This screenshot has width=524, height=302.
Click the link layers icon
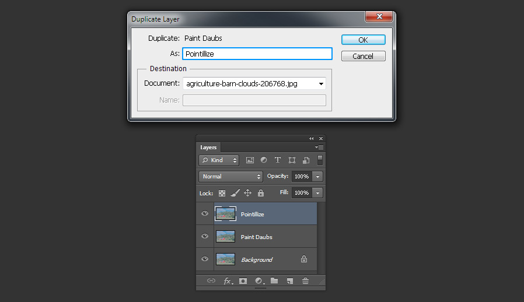pos(211,280)
